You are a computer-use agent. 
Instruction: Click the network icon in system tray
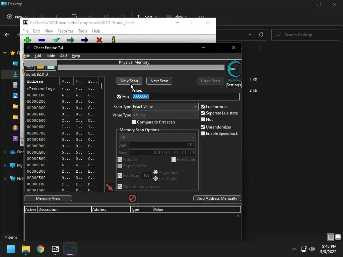point(303,249)
